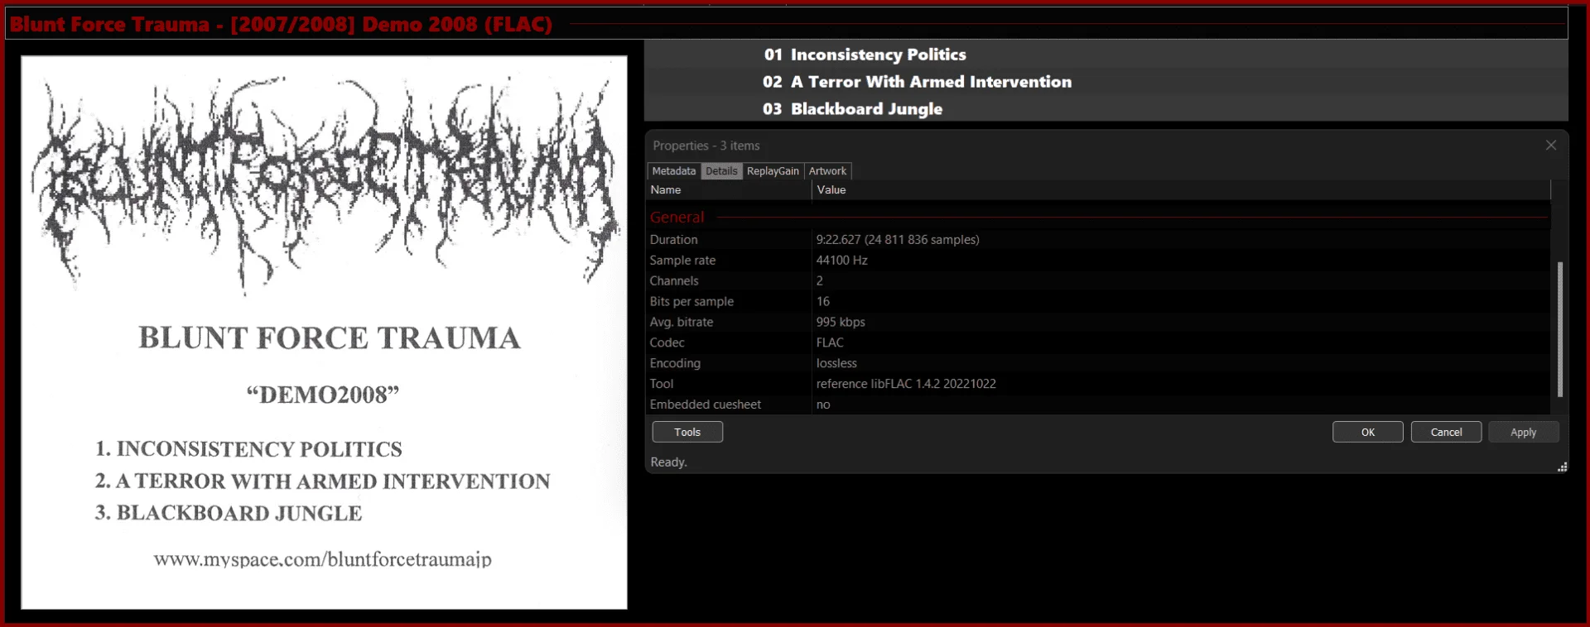The image size is (1590, 627).
Task: Click the reference libFLAC 1.4.2 value
Action: coord(906,385)
